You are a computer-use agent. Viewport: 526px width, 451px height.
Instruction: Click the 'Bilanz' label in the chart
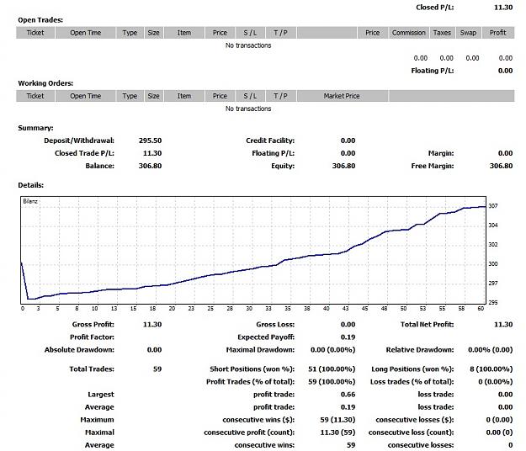point(30,201)
